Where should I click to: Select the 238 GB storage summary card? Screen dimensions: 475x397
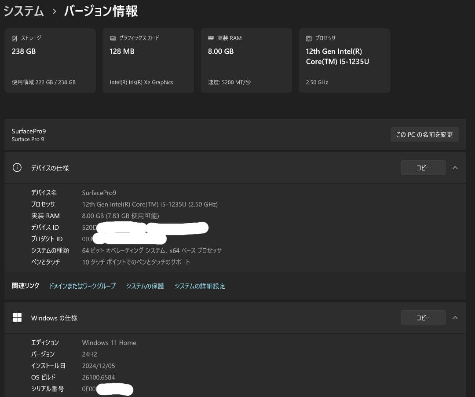pyautogui.click(x=50, y=60)
